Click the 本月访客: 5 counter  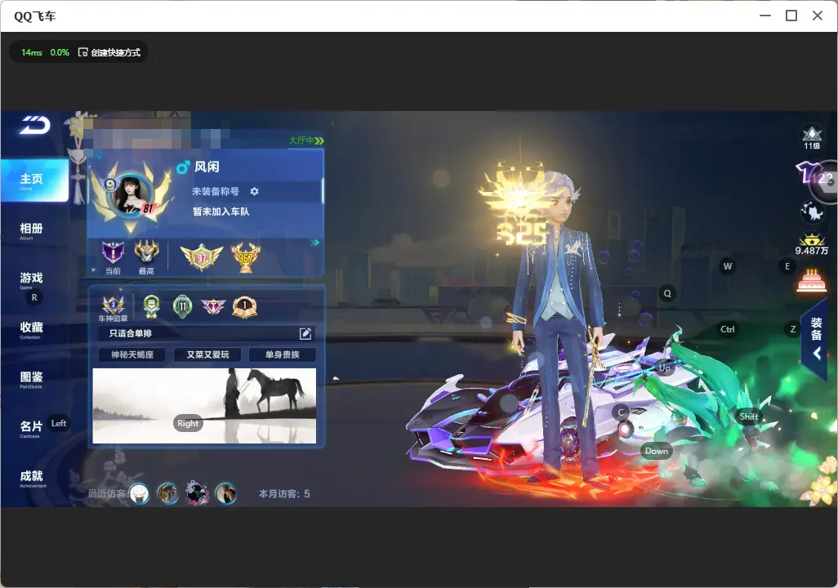(284, 494)
